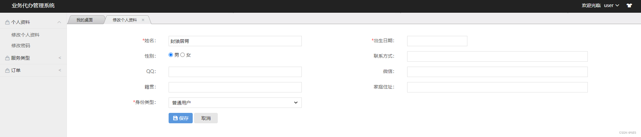Focus the 联系方式 input field
Viewport: 641px width, 137px height.
click(x=497, y=56)
